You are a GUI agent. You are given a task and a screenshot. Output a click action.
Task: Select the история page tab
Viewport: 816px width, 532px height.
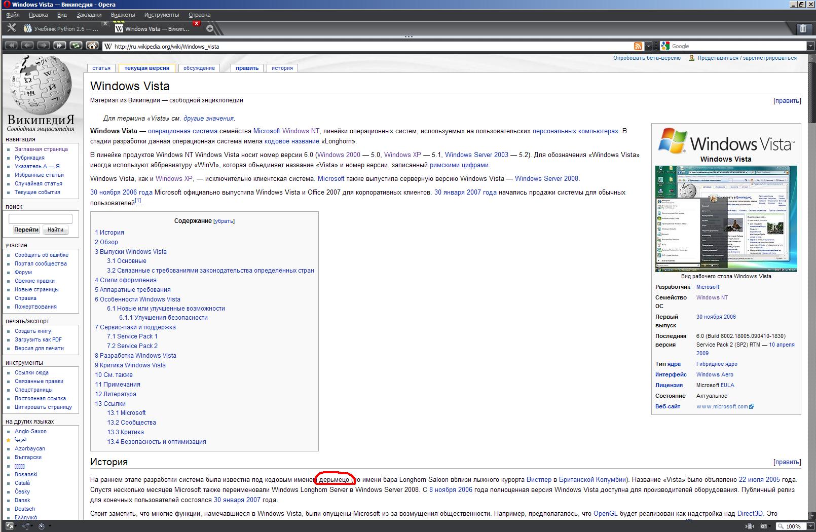(x=282, y=68)
